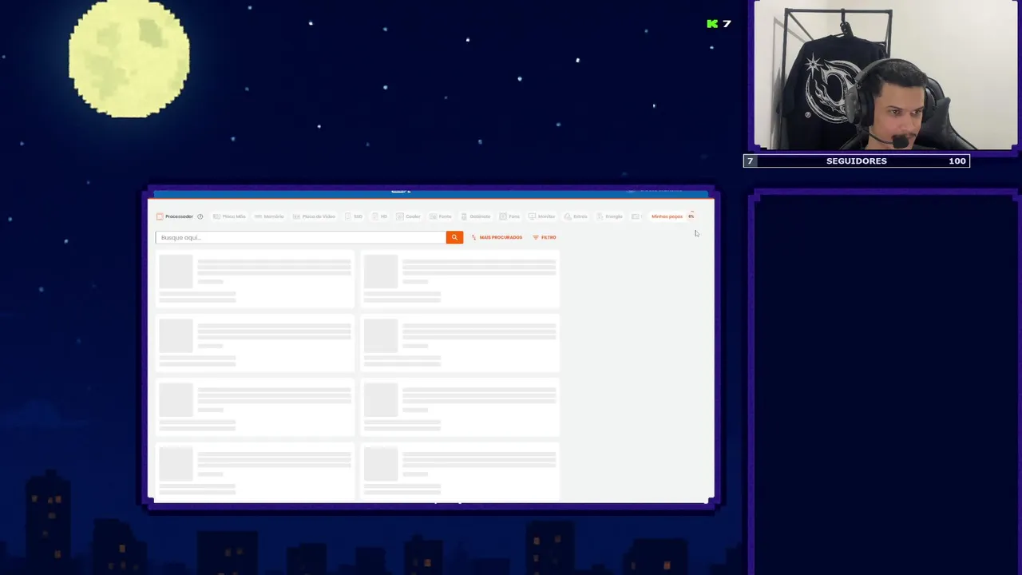Go to the Placa de Vídeo tab
The width and height of the screenshot is (1022, 575).
pos(314,216)
